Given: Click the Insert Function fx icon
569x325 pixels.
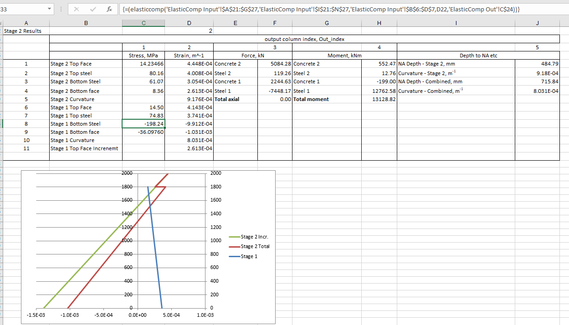Looking at the screenshot, I should tap(108, 9).
